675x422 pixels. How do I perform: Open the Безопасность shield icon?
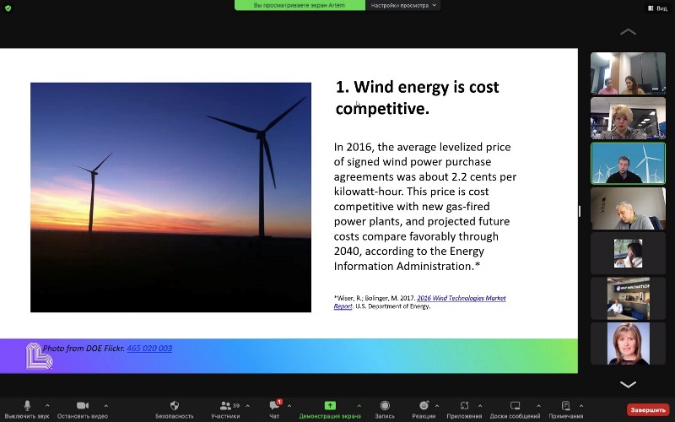coord(174,406)
